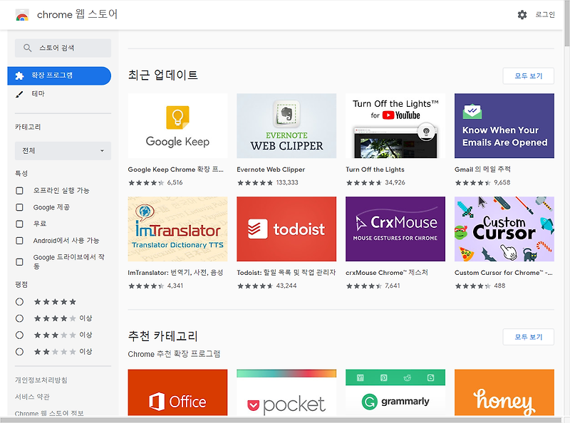Click the Google Keep Chrome 확장 프로그램 title
Screen dimensions: 570x423
coord(175,169)
